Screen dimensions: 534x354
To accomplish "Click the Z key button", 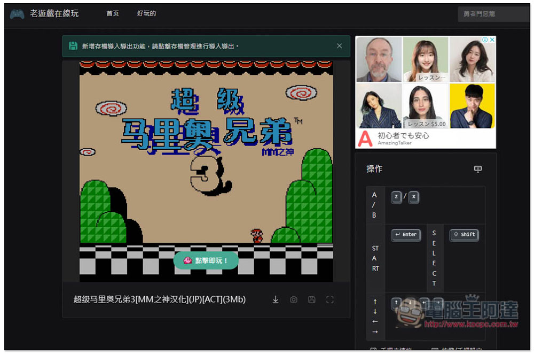I will point(396,197).
